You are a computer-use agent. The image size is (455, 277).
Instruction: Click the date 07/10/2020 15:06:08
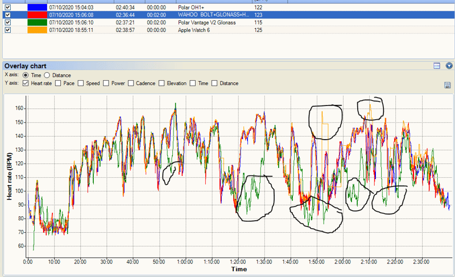[x=72, y=15]
